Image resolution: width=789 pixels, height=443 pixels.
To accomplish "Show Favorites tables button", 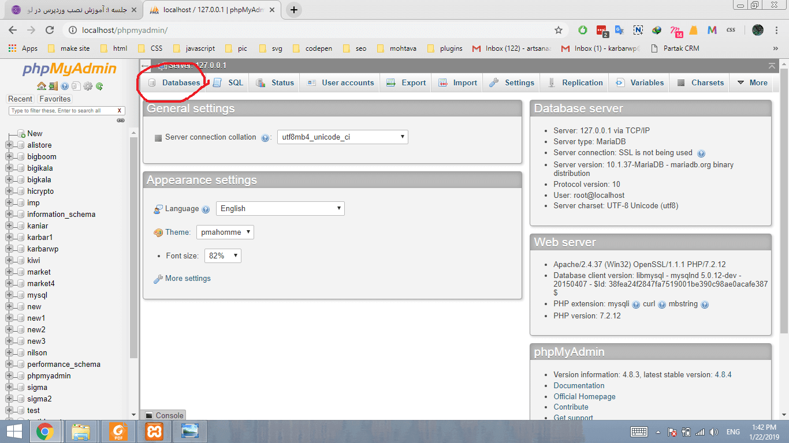I will (55, 99).
